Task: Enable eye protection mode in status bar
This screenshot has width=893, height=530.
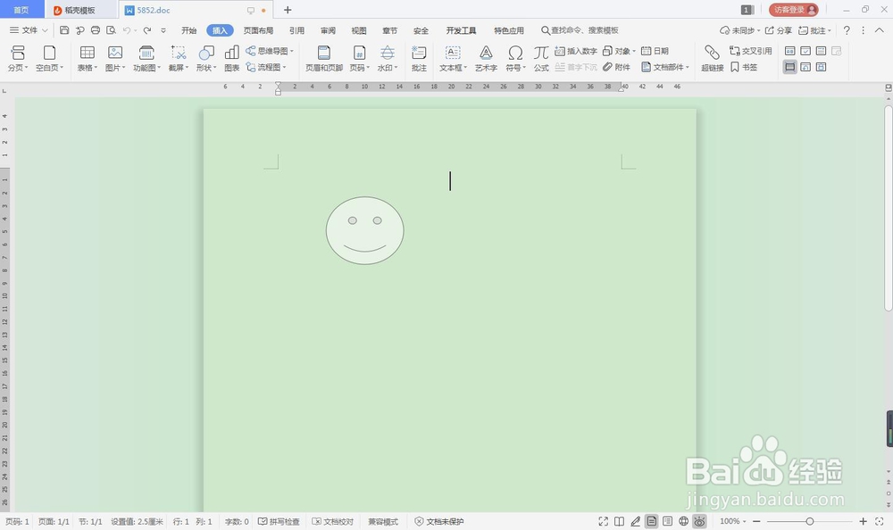Action: click(700, 521)
